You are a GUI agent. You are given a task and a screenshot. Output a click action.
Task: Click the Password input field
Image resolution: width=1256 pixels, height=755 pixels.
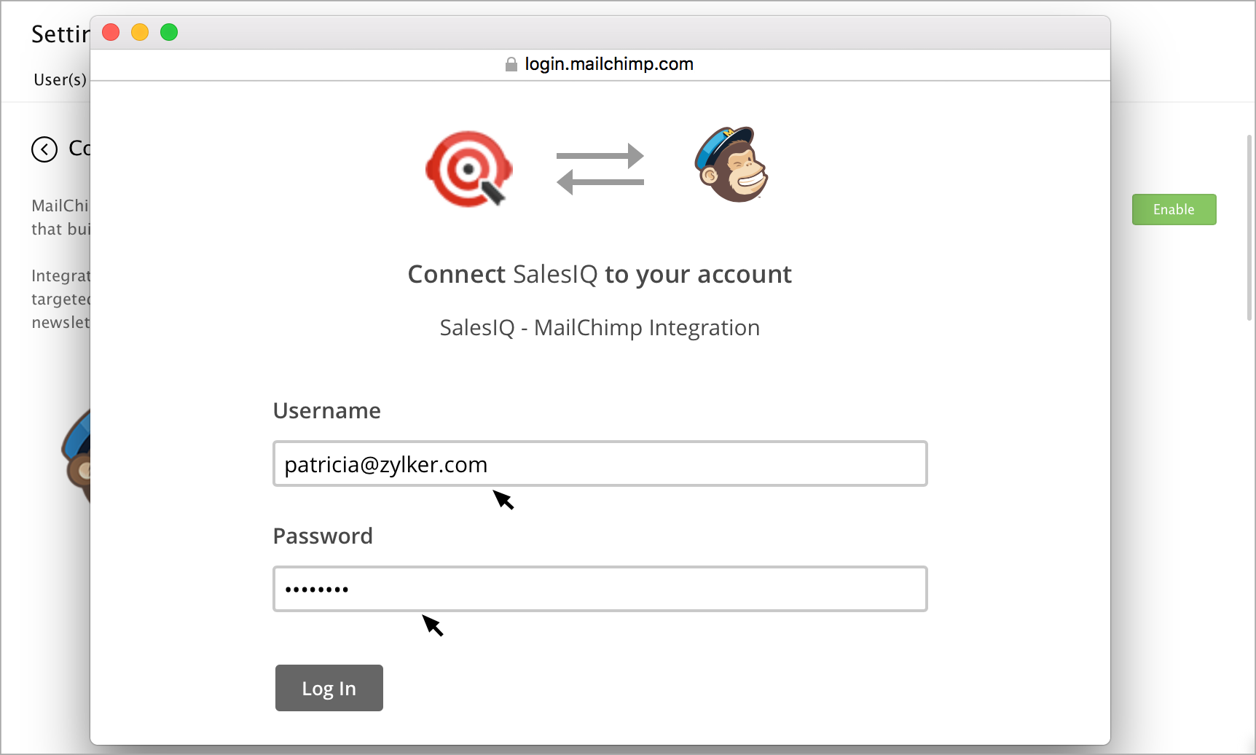pos(600,589)
